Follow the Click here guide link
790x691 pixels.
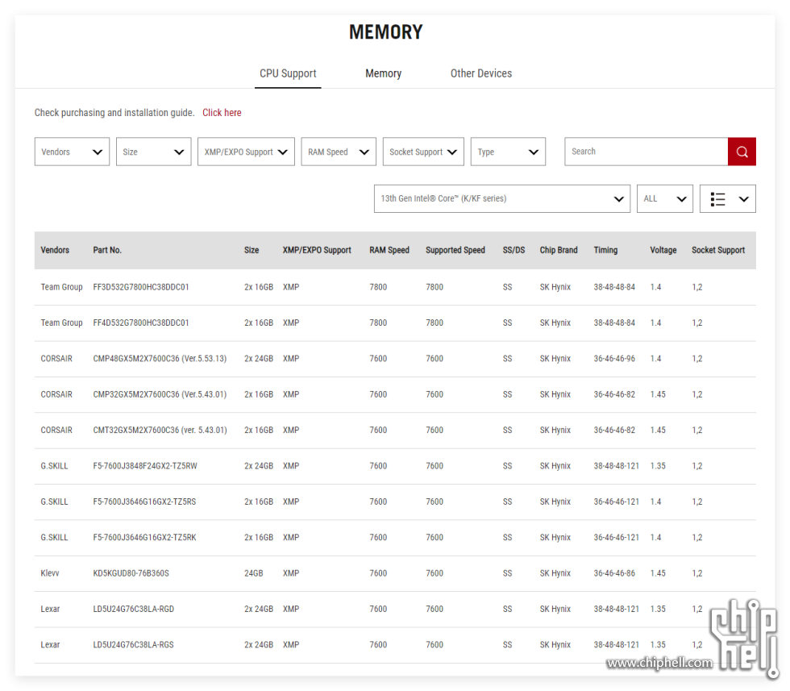coord(222,112)
